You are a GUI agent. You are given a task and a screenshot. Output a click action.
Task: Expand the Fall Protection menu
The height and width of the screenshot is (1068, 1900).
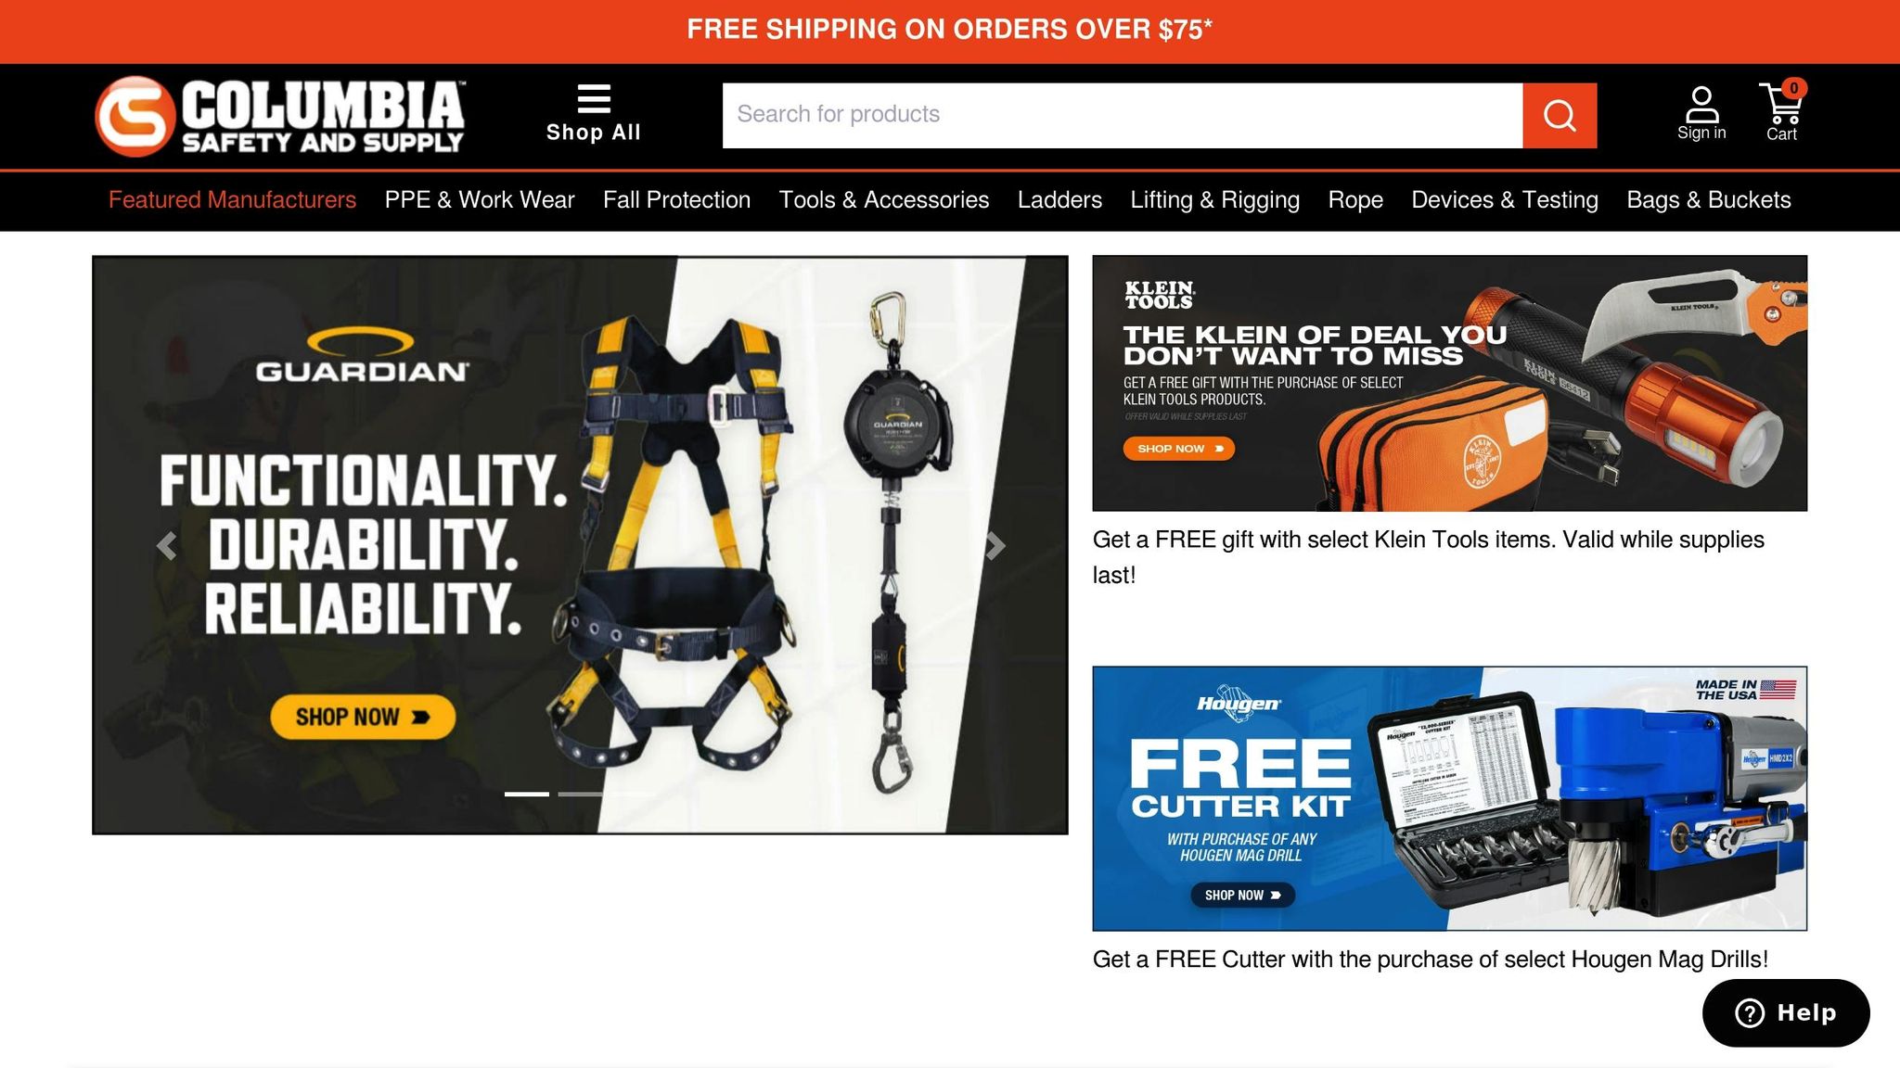676,199
